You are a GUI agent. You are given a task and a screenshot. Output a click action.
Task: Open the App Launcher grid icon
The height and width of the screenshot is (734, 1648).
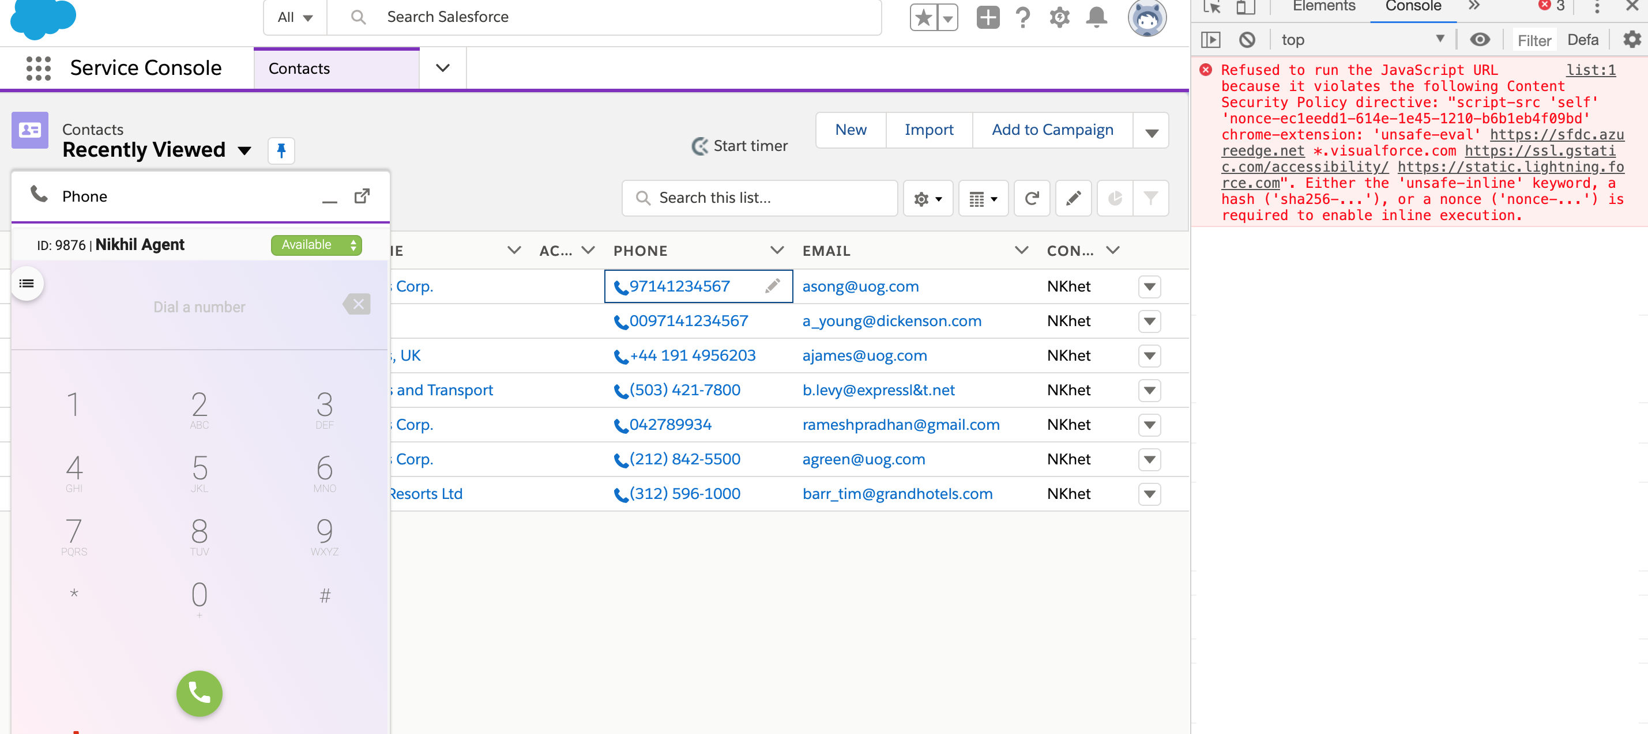click(39, 68)
